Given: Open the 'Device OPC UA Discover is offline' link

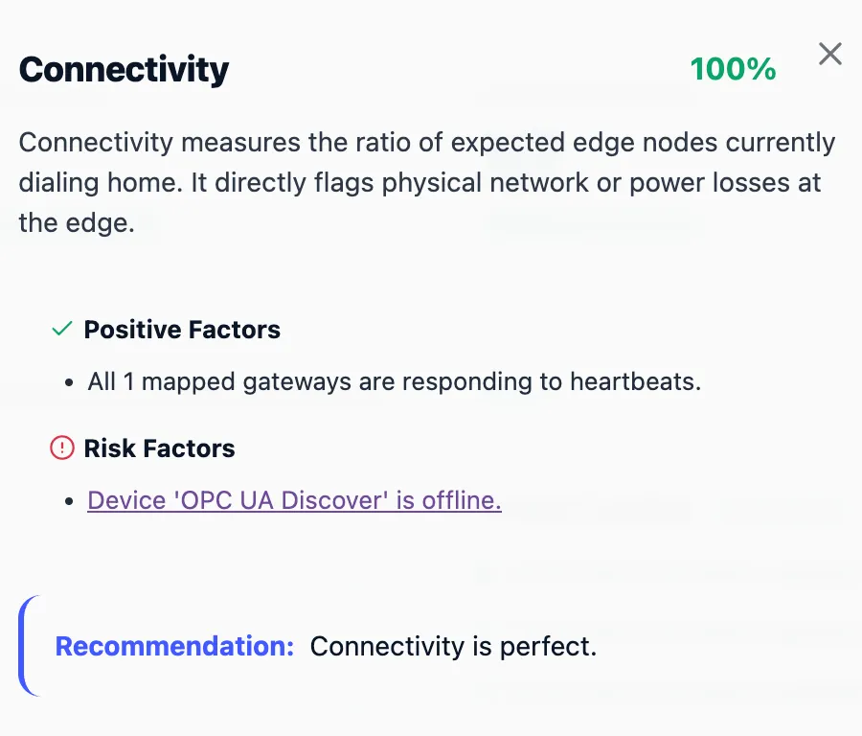Looking at the screenshot, I should click(294, 500).
